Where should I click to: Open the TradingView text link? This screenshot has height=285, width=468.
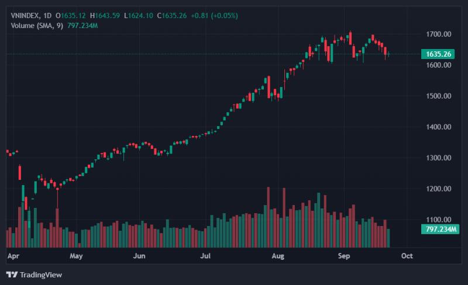click(41, 274)
